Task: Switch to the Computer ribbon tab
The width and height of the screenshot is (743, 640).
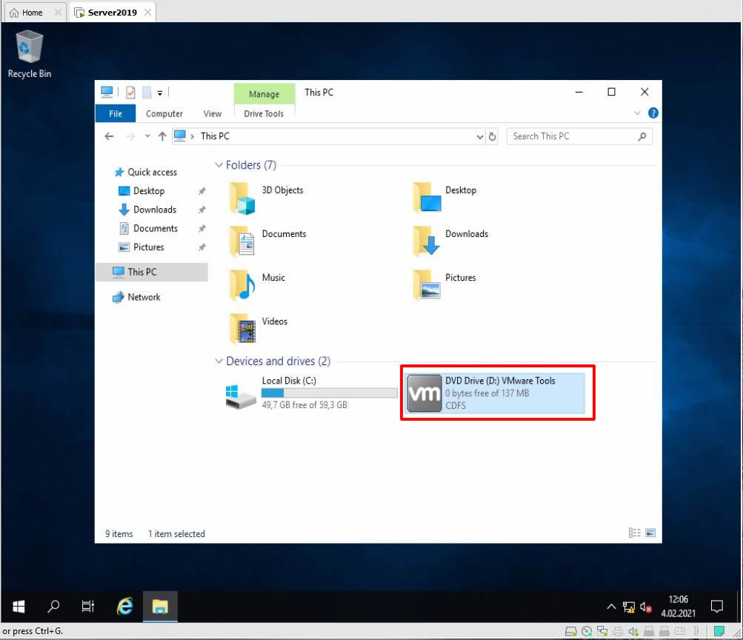Action: click(x=164, y=113)
